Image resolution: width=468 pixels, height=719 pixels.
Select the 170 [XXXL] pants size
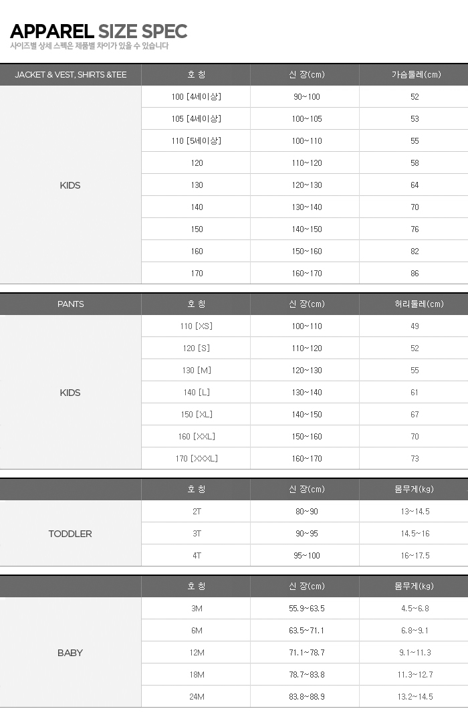(x=196, y=459)
